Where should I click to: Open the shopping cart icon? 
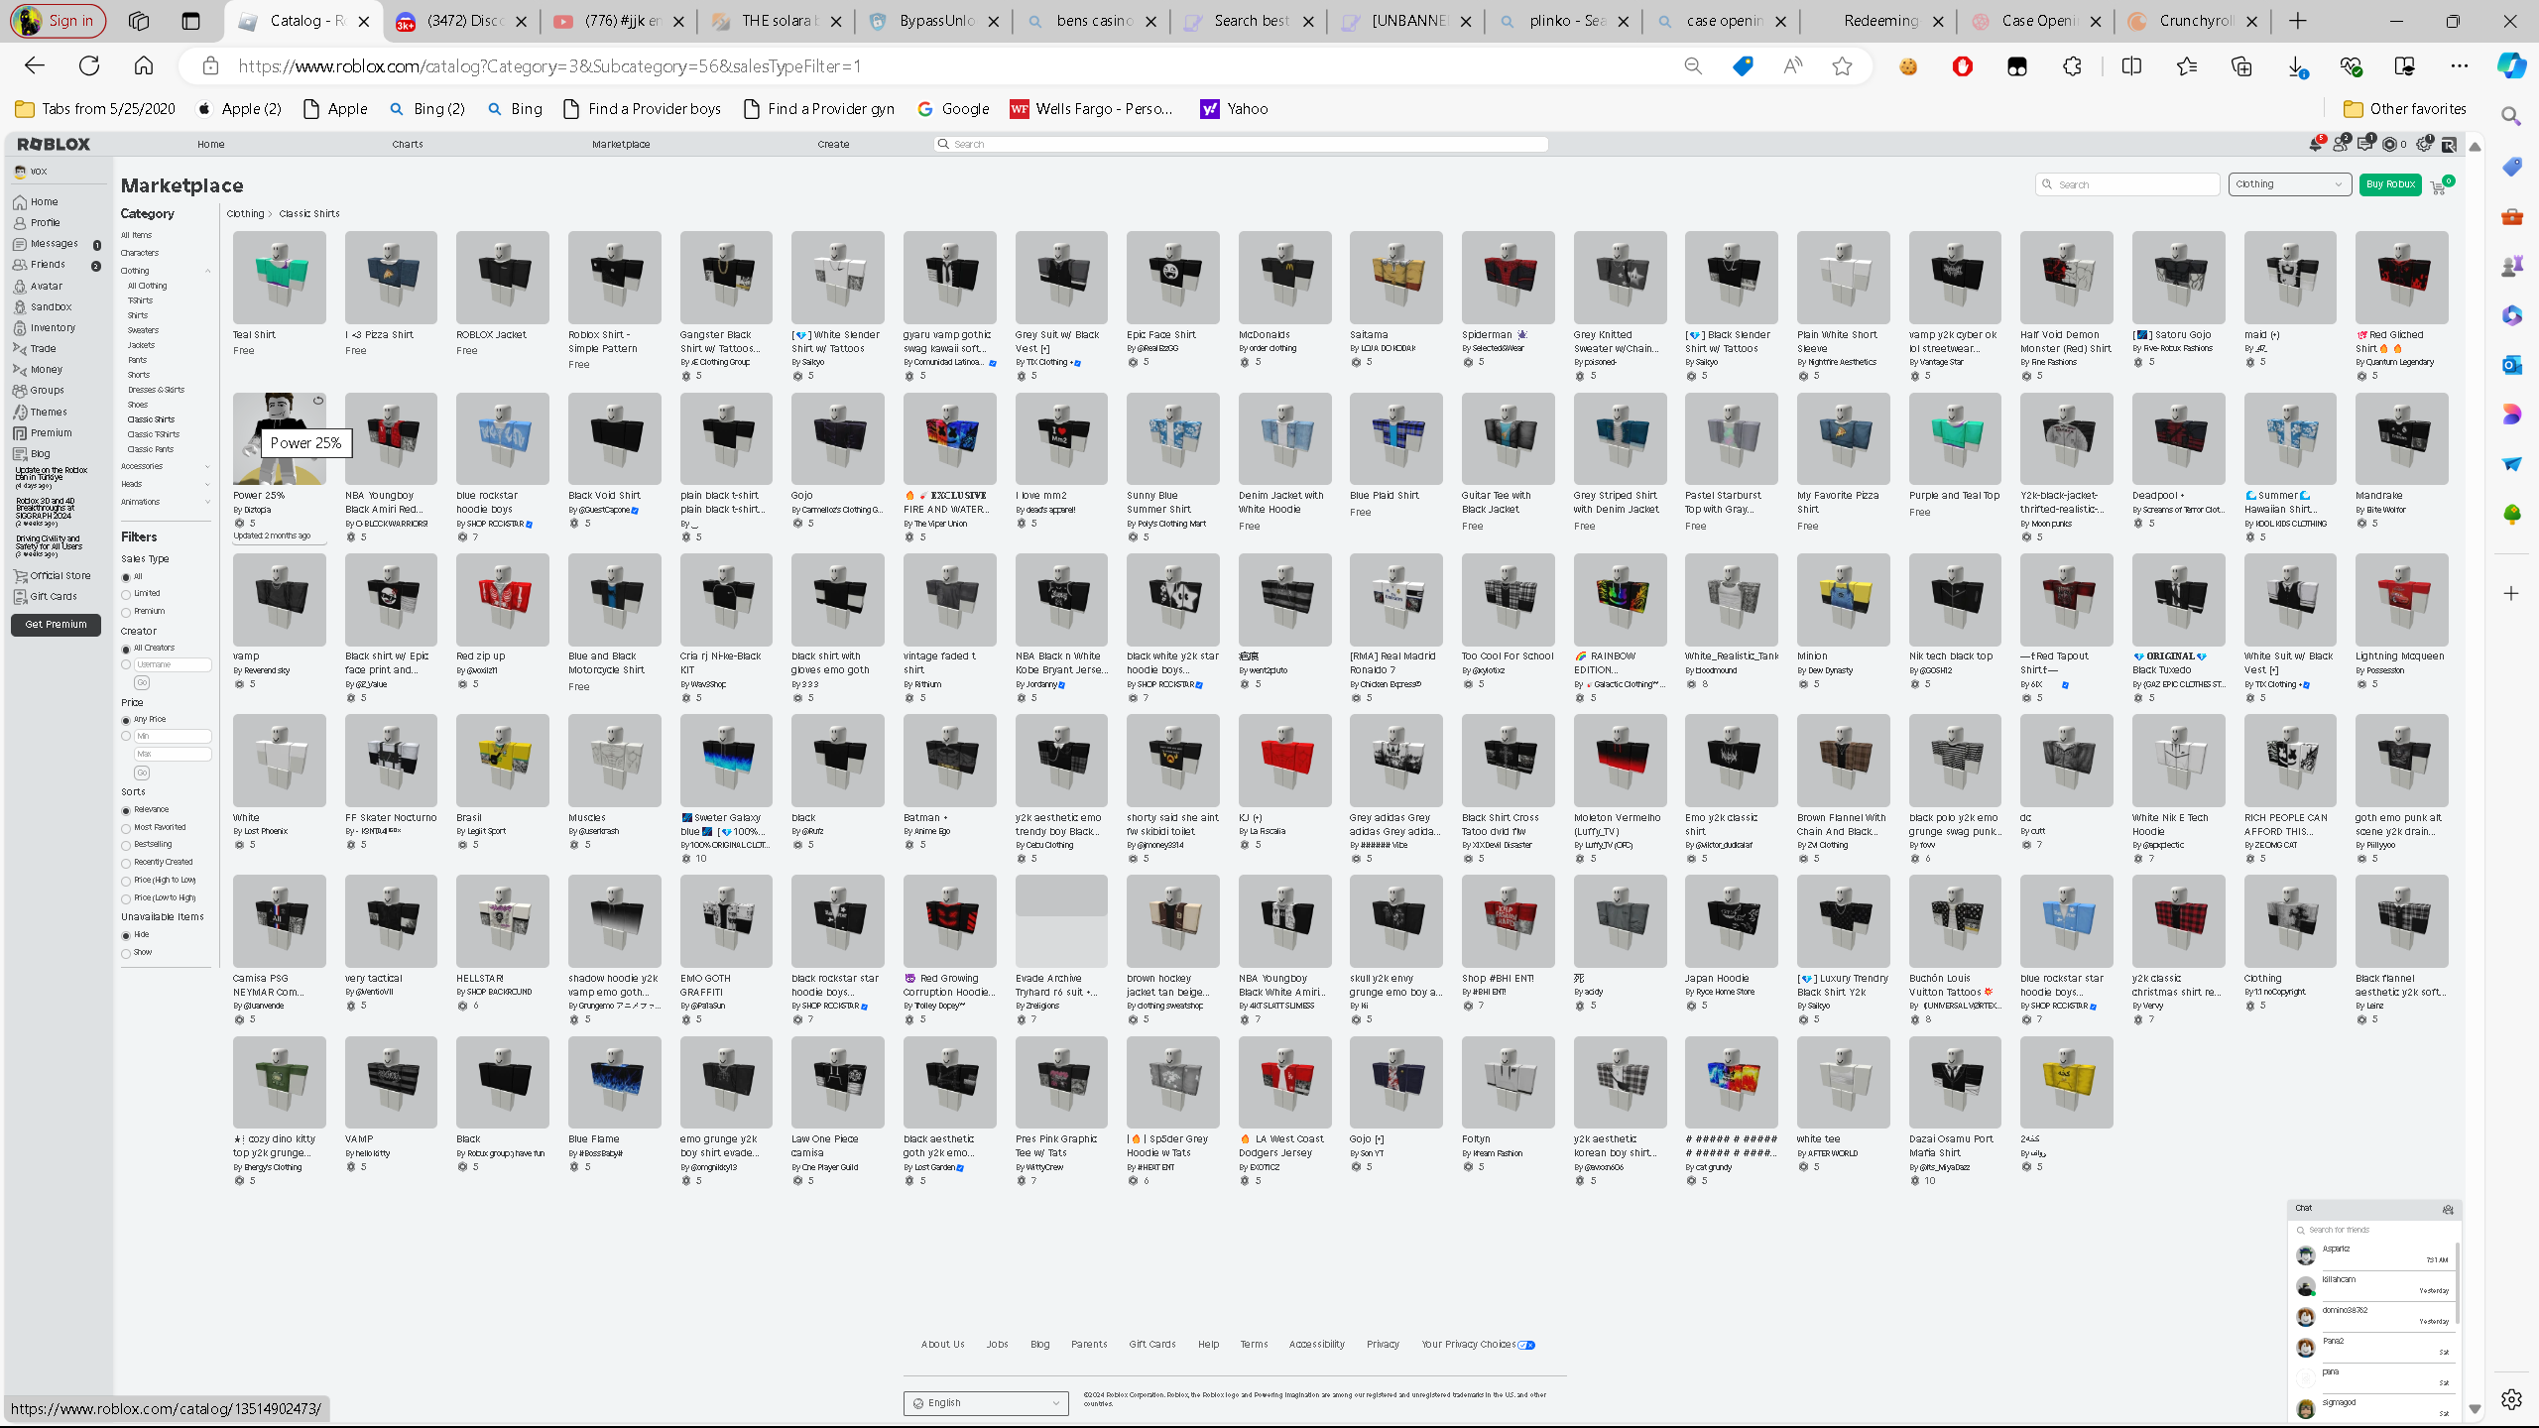(2438, 186)
